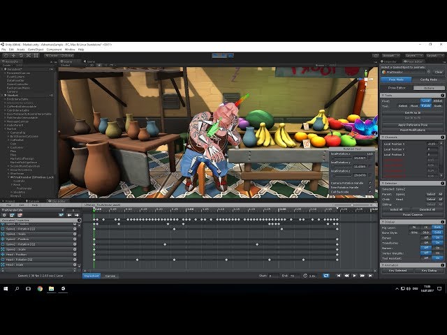
Task: Select the Move tool in Unity toolbar
Action: 13,56
